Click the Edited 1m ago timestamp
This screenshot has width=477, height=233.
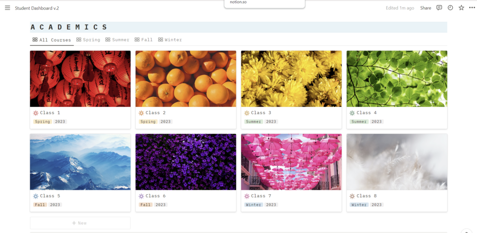400,8
